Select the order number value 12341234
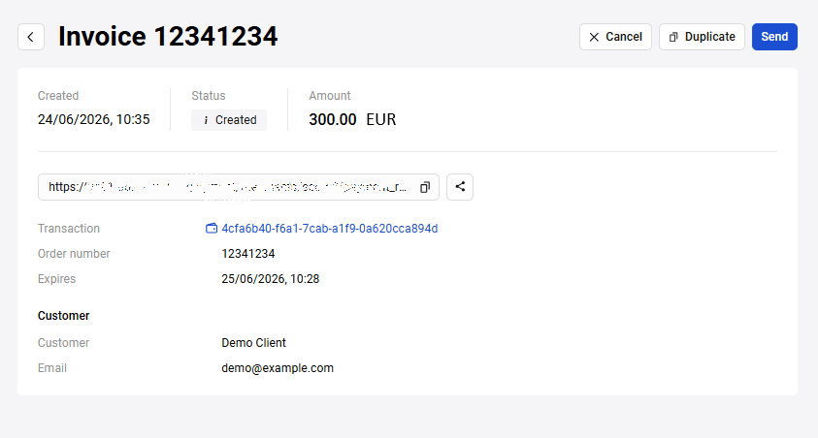Screen dimensions: 818x438 (247, 254)
